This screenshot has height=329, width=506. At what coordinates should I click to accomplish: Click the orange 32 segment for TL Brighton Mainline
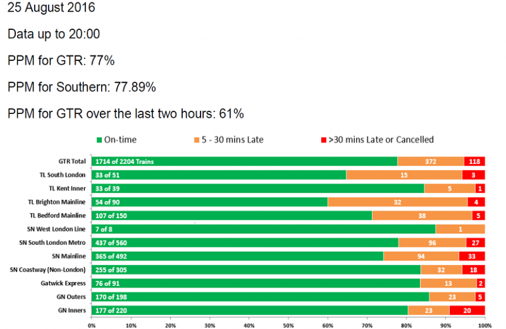tap(397, 202)
